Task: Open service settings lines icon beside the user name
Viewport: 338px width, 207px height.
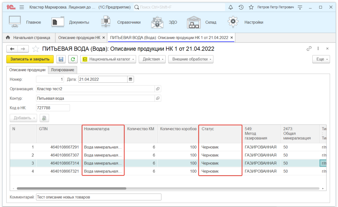Action: [300, 7]
